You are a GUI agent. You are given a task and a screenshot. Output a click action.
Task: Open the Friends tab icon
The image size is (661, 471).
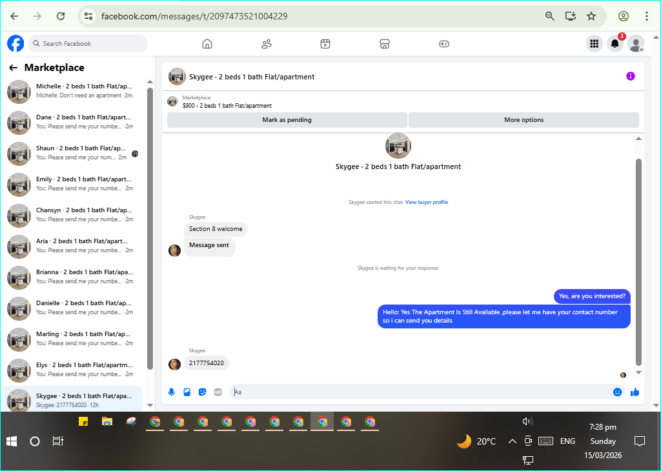click(267, 44)
